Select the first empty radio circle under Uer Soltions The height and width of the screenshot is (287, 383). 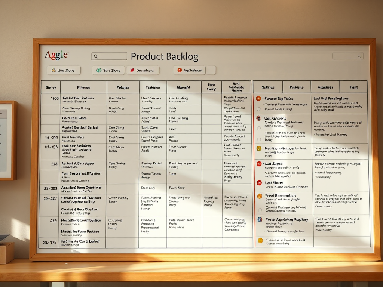(258, 128)
